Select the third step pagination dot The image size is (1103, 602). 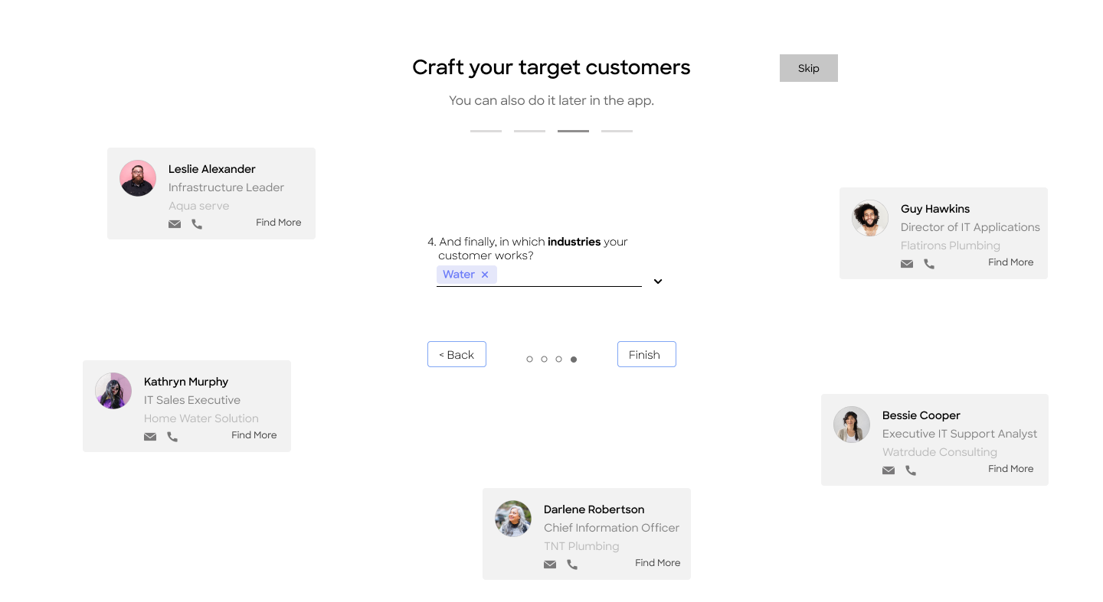click(x=558, y=359)
